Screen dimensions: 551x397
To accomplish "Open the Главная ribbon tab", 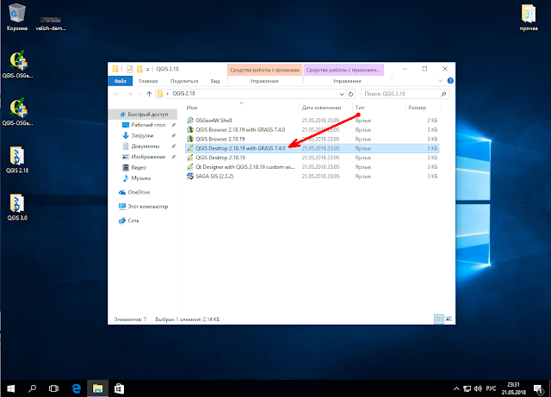I will click(148, 81).
